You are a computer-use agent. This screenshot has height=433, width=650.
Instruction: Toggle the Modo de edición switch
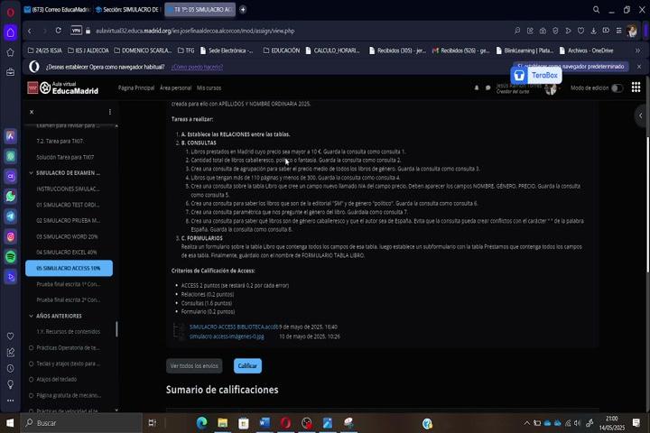pyautogui.click(x=617, y=88)
